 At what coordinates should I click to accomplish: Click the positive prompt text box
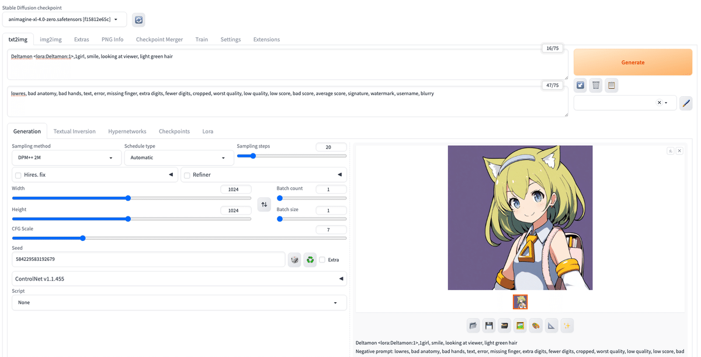coord(287,64)
